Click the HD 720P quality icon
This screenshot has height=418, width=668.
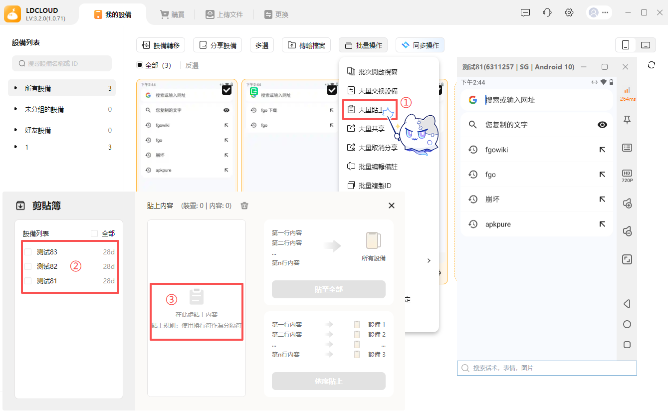pyautogui.click(x=627, y=176)
